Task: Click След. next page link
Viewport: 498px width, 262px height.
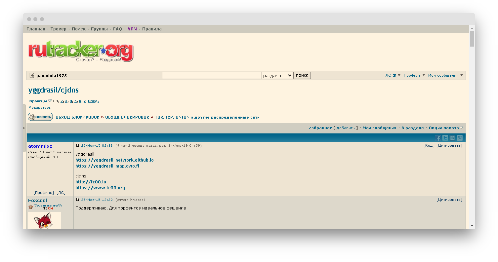Action: tap(93, 101)
